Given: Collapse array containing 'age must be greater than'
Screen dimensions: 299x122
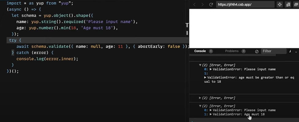Looking at the screenshot, I should click(200, 65).
